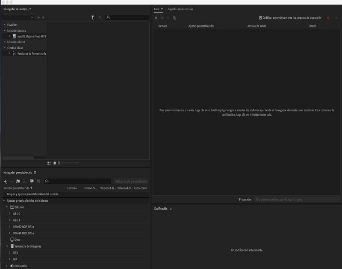
Task: Click the Secuencia de imágenes film icon
Action: [x=12, y=246]
